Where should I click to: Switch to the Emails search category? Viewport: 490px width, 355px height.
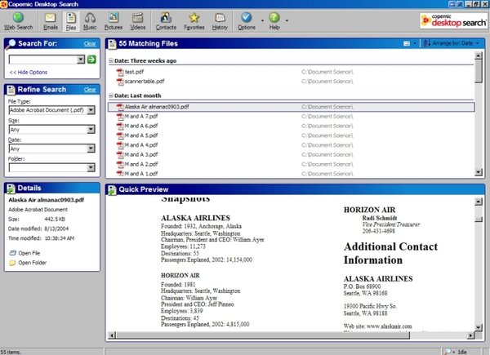point(51,20)
